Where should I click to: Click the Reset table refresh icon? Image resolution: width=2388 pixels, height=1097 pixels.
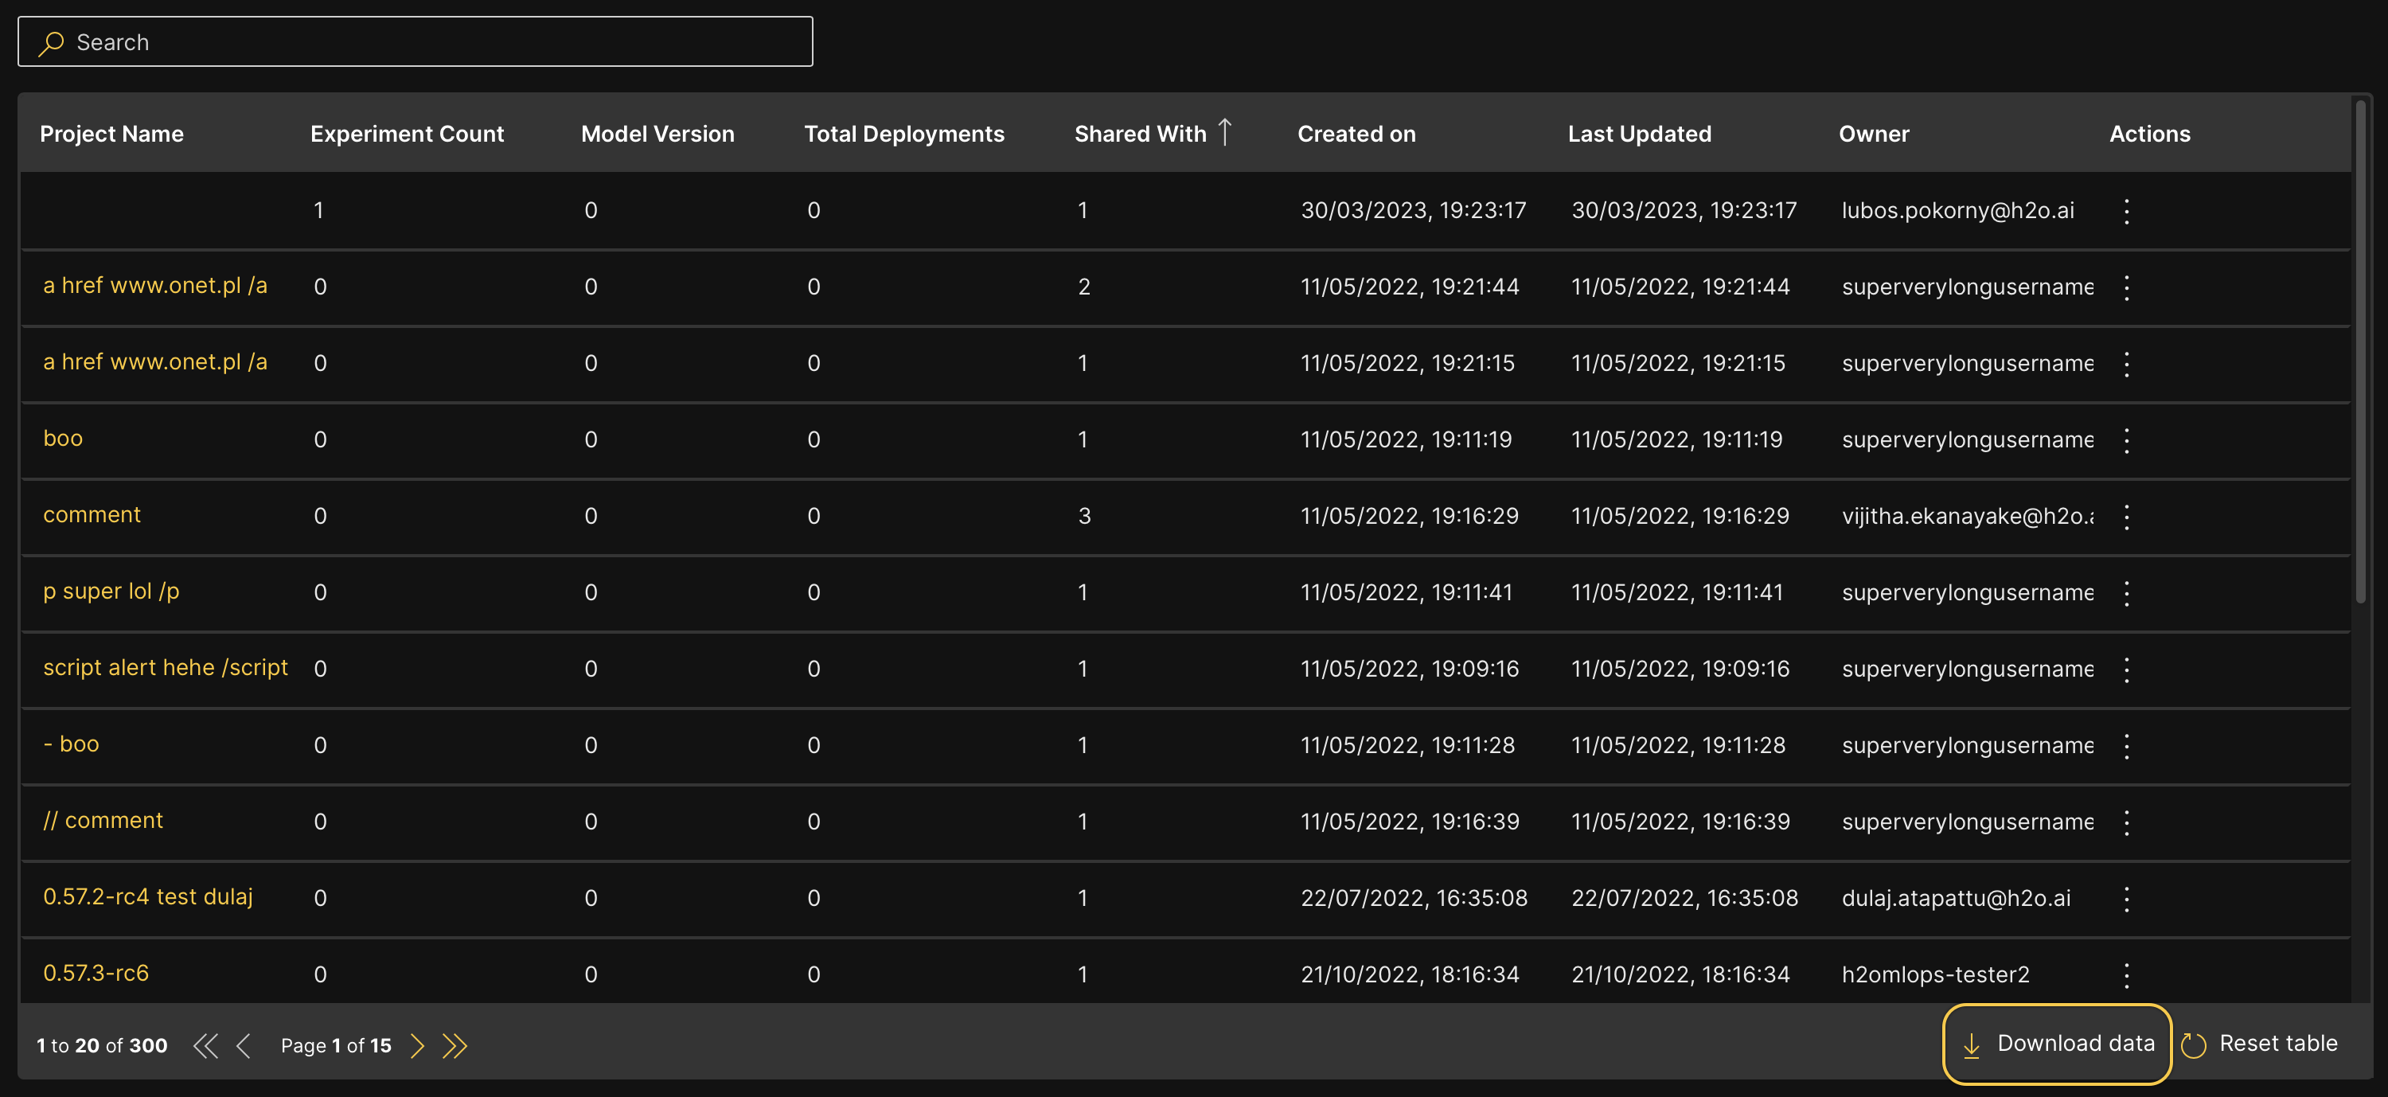pos(2193,1046)
